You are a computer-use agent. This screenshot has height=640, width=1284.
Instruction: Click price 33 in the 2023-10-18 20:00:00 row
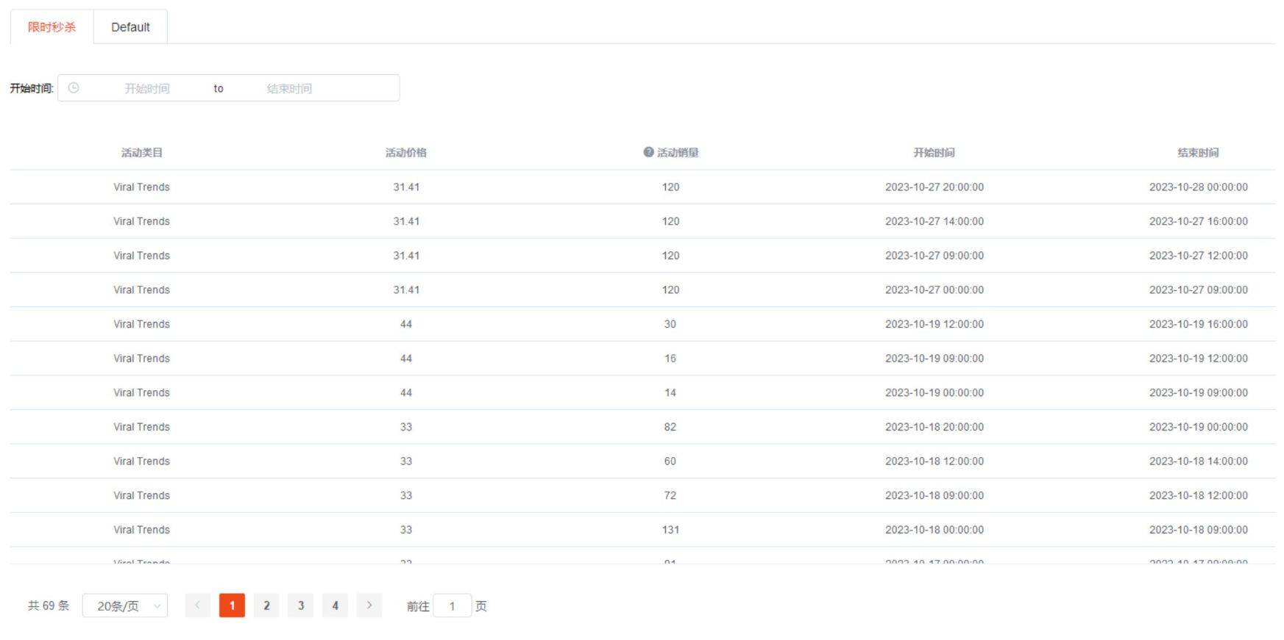point(406,427)
